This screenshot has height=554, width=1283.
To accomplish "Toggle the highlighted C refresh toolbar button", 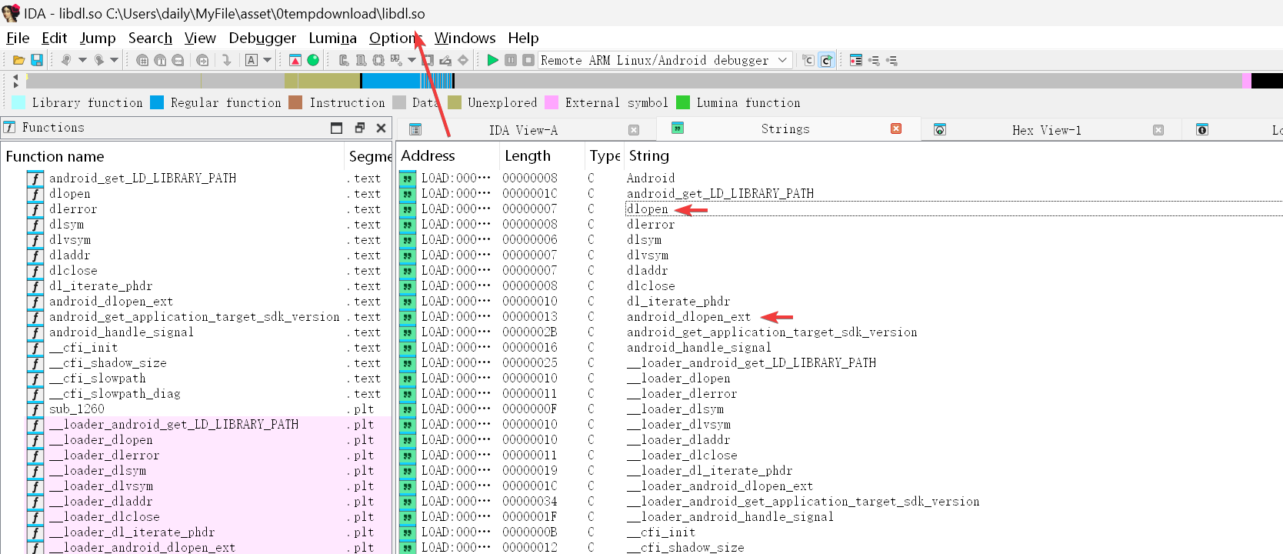I will click(826, 60).
